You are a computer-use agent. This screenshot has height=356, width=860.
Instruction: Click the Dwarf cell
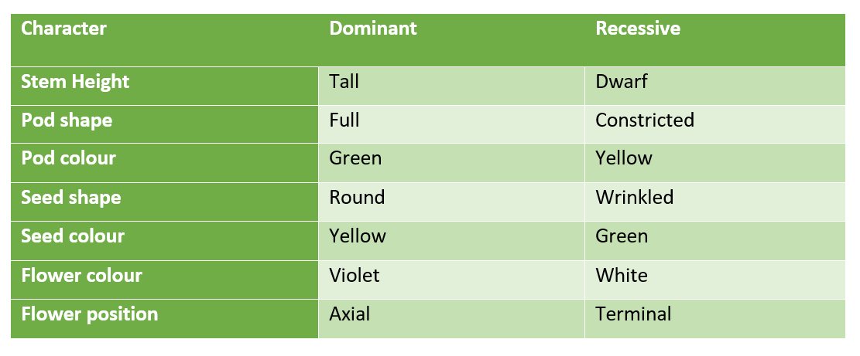622,82
